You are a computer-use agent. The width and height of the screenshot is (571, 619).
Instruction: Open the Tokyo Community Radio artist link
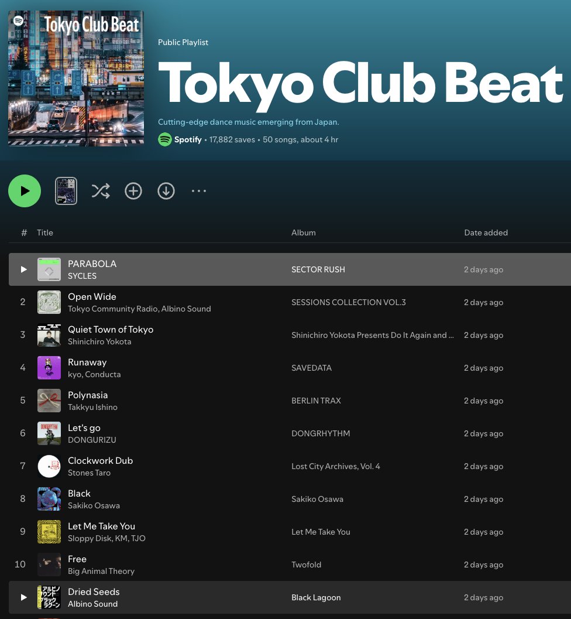(x=113, y=309)
